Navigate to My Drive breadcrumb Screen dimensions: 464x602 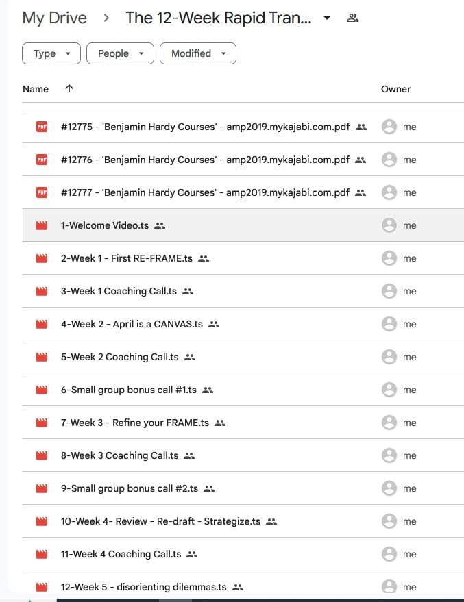click(x=54, y=18)
